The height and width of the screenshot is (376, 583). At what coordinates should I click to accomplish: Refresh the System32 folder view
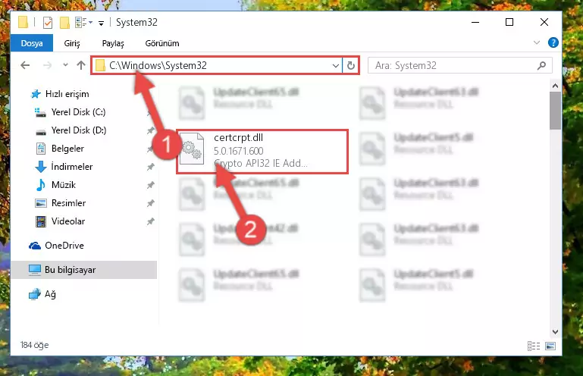350,66
